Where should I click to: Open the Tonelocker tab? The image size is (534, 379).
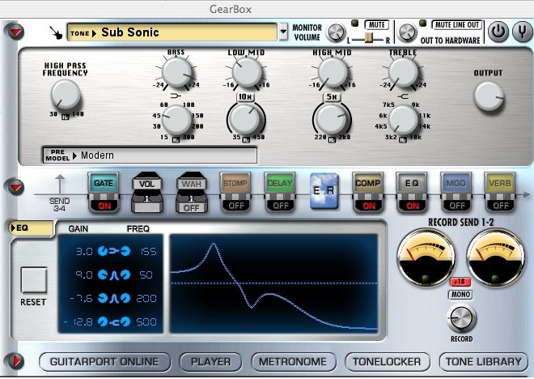(388, 362)
